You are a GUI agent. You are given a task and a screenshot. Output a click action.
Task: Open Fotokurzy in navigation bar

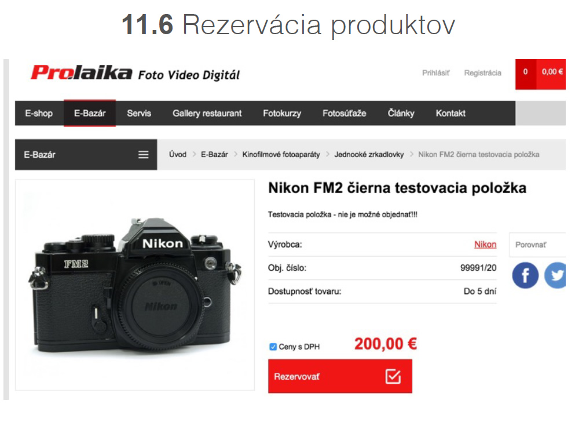(282, 114)
